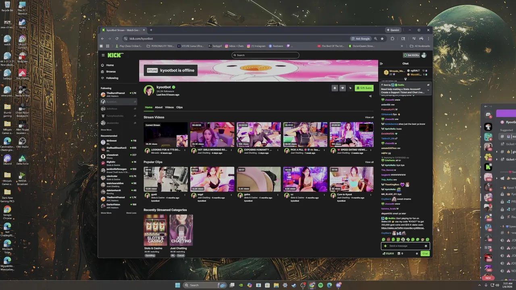Image resolution: width=516 pixels, height=290 pixels.
Task: Open the Just Chatting category card
Action: (181, 230)
